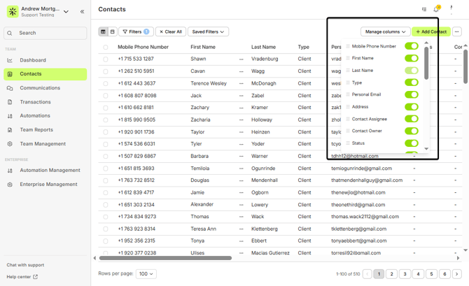469x286 pixels.
Task: Open the notifications bell icon
Action: (436, 10)
